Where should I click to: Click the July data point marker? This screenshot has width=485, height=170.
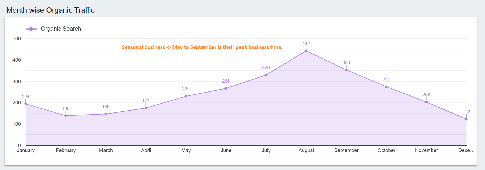(266, 75)
